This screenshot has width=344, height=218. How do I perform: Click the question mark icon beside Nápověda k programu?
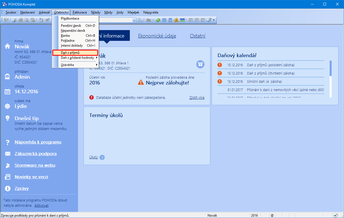click(x=8, y=142)
